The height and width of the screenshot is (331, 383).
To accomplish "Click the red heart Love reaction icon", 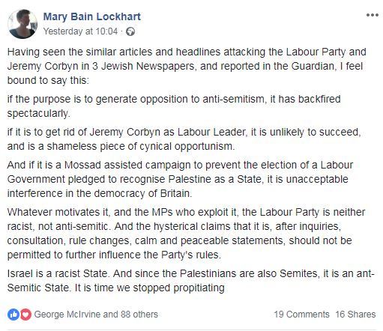I will tap(25, 315).
